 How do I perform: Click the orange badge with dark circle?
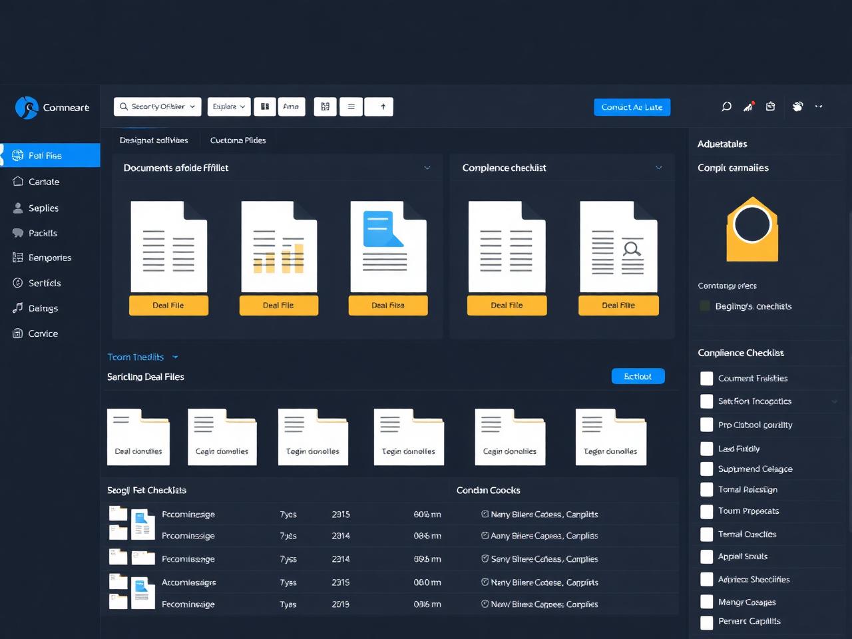click(x=752, y=229)
